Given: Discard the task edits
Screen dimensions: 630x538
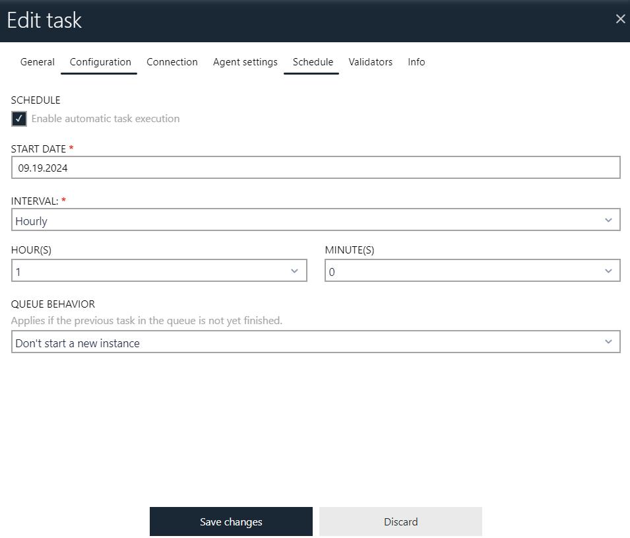Looking at the screenshot, I should point(400,521).
